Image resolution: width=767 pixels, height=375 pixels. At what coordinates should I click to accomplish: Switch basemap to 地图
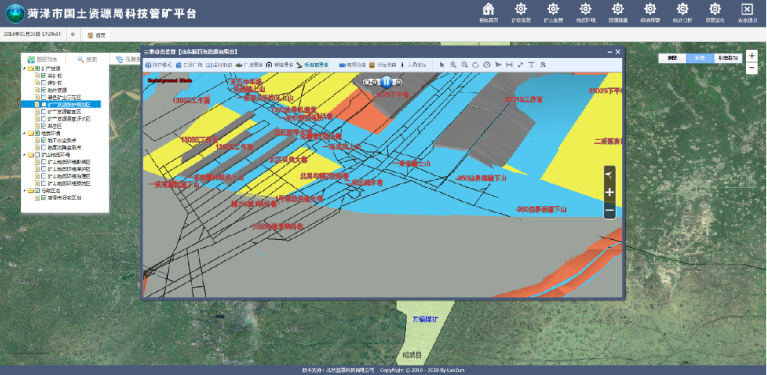click(x=672, y=58)
